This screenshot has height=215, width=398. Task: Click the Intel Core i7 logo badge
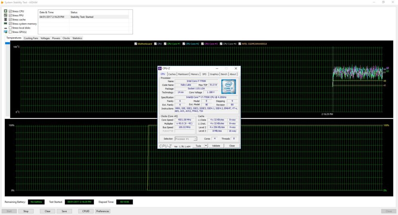point(228,86)
